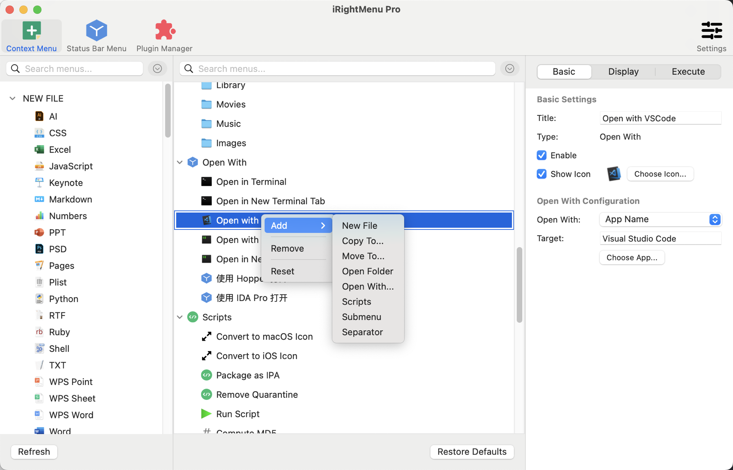
Task: Open the Settings sliders icon
Action: tap(711, 30)
